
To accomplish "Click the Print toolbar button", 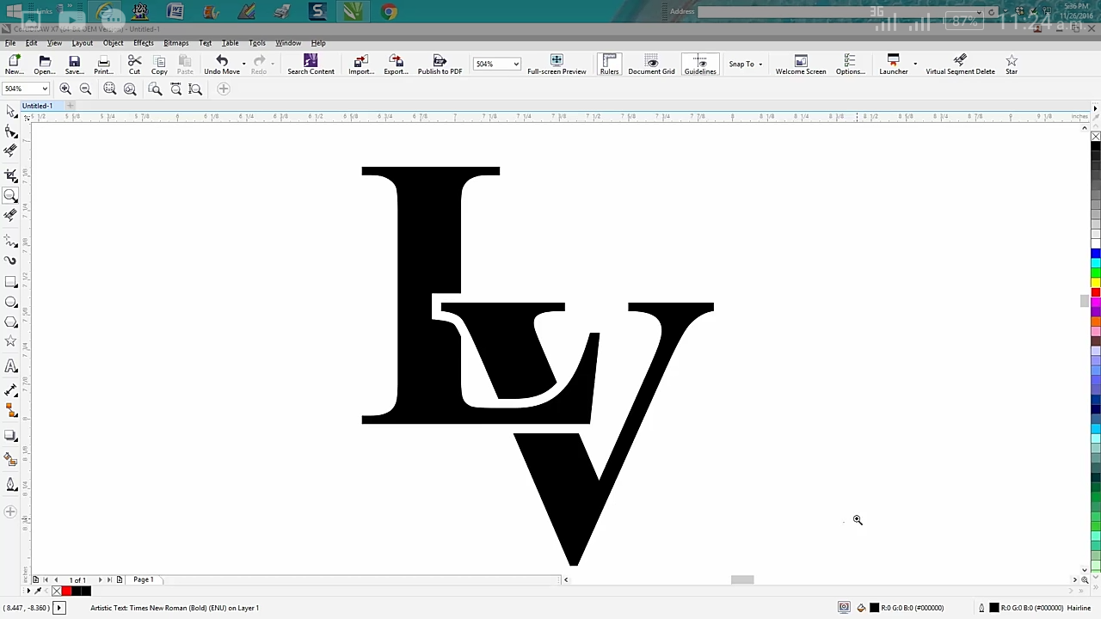I will [x=103, y=64].
